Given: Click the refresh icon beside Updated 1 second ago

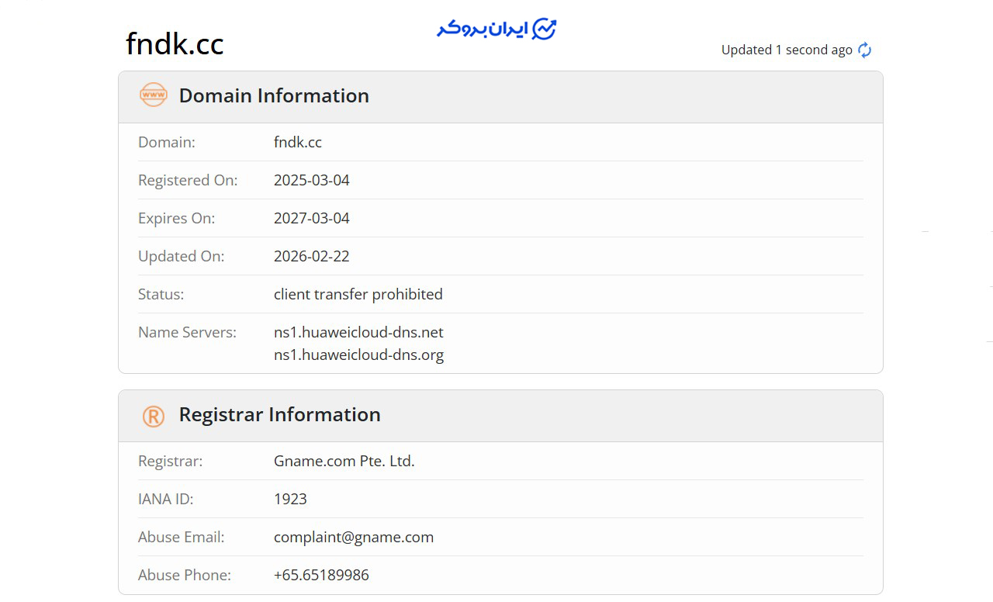Looking at the screenshot, I should [x=864, y=50].
